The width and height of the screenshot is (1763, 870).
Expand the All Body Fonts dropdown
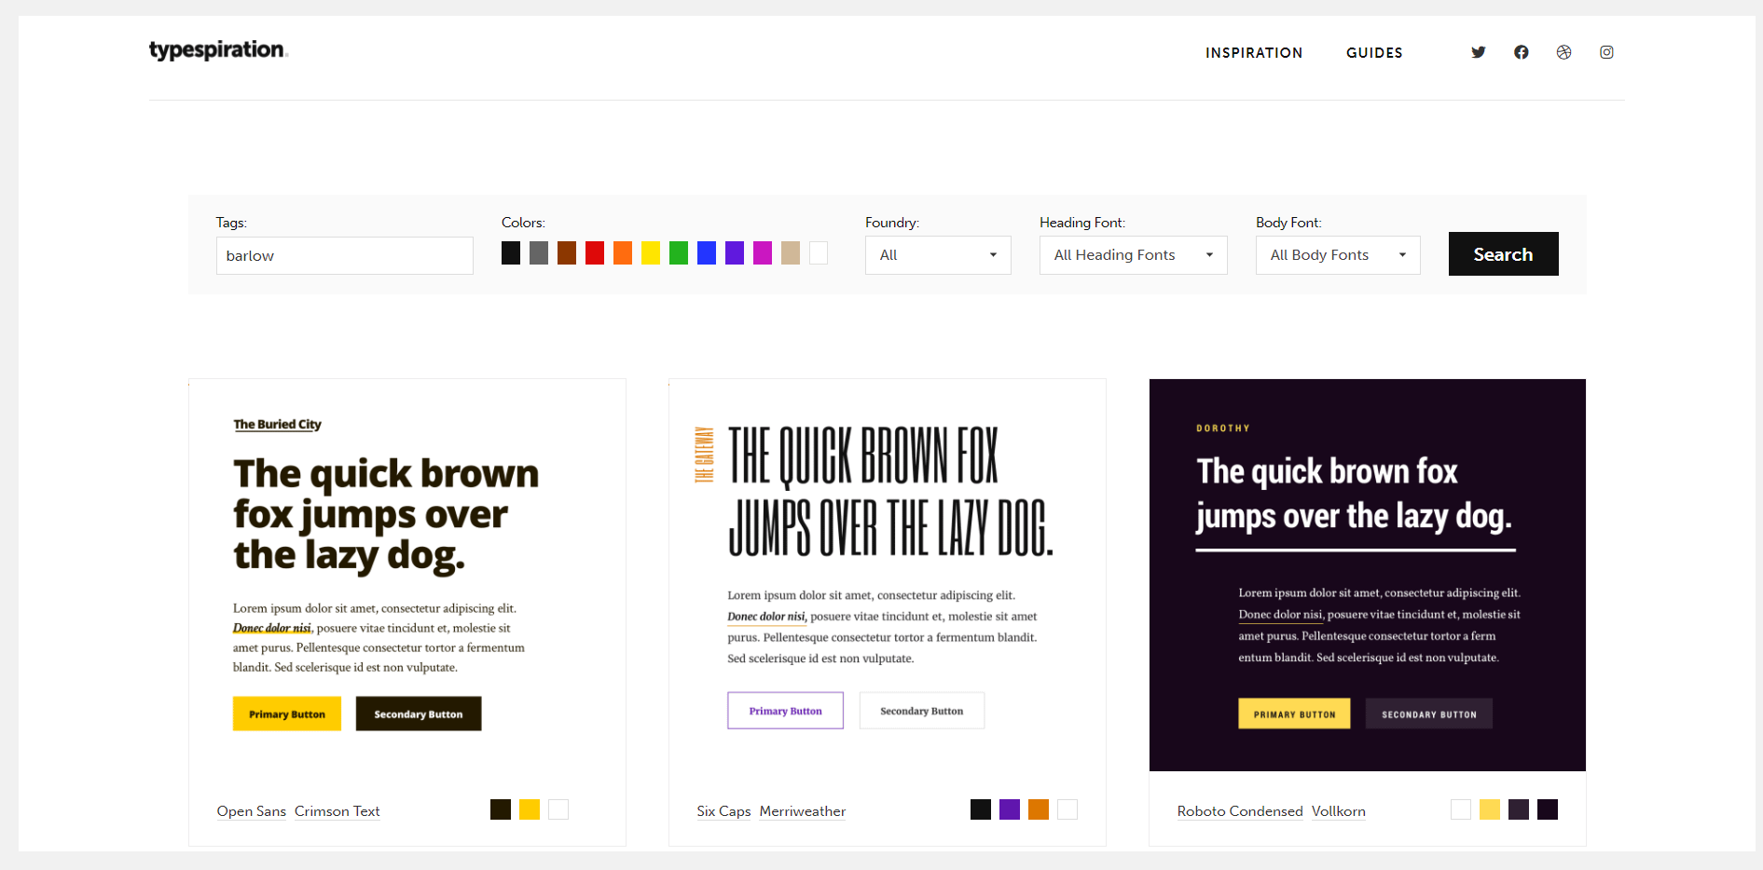[1338, 255]
